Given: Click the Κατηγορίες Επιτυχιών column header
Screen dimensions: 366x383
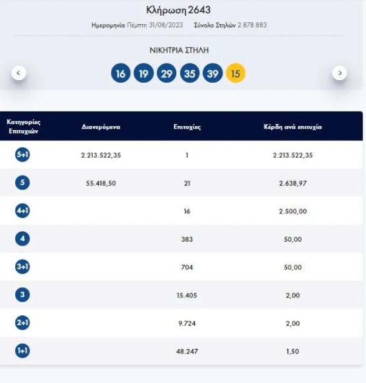Looking at the screenshot, I should point(24,127).
